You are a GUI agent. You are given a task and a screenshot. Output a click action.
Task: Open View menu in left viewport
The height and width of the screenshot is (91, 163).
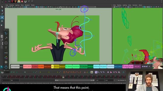[7, 5]
